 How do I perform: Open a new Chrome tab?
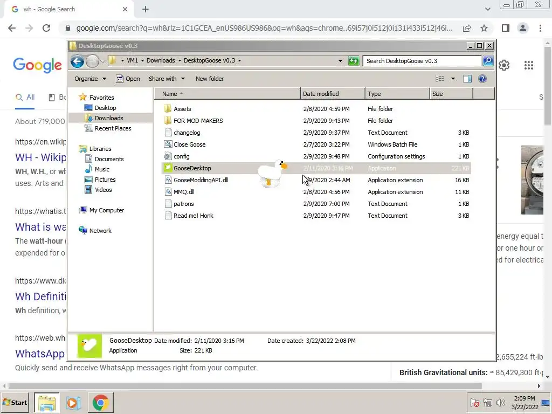146,10
